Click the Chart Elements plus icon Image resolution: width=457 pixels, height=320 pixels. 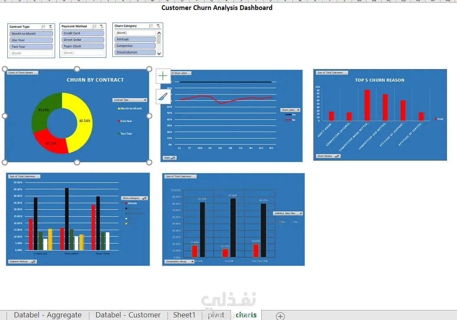[x=163, y=76]
